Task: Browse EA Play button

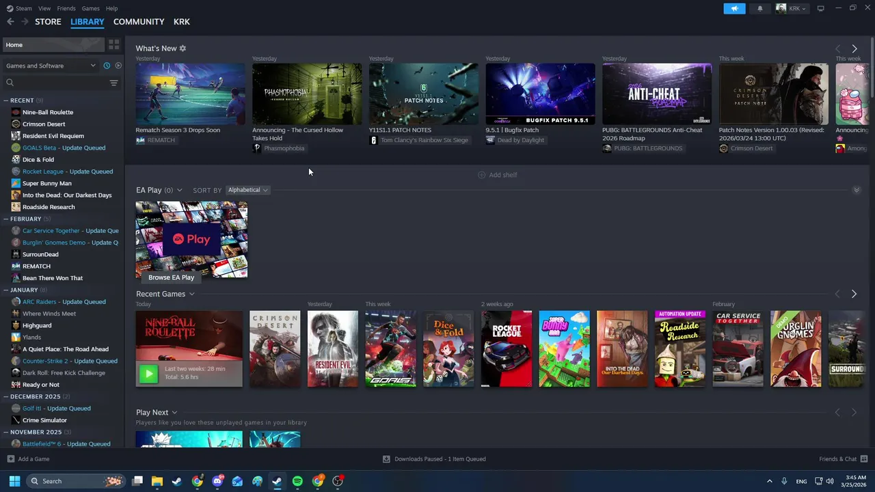Action: coord(171,277)
